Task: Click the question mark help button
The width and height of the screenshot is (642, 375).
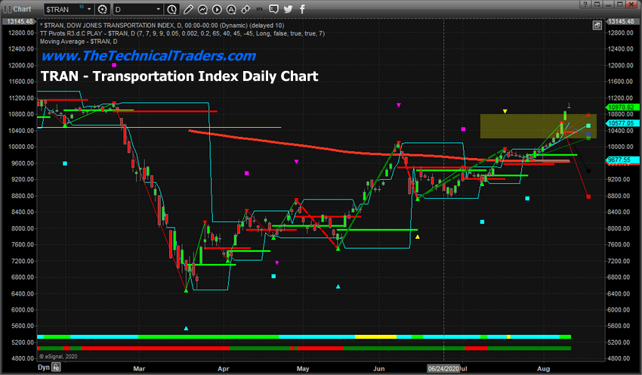Action: point(585,4)
